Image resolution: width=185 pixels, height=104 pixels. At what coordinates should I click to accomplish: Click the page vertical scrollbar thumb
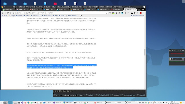(x=145, y=52)
